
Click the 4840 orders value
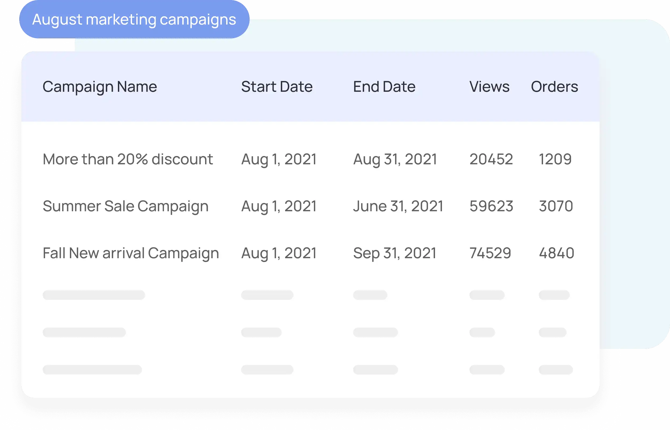[556, 253]
